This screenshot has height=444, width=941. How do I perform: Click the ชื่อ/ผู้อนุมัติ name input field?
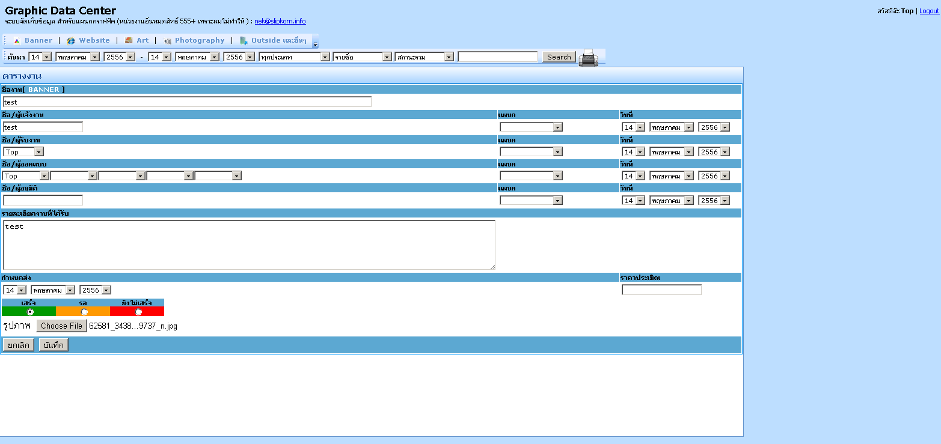tap(43, 200)
